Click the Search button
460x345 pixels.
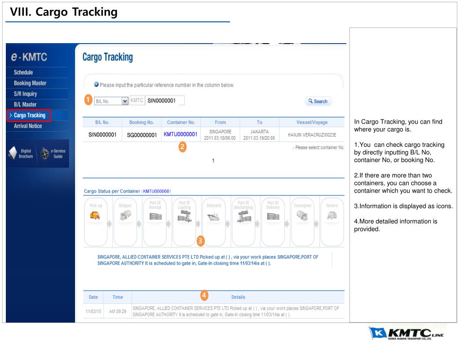318,101
